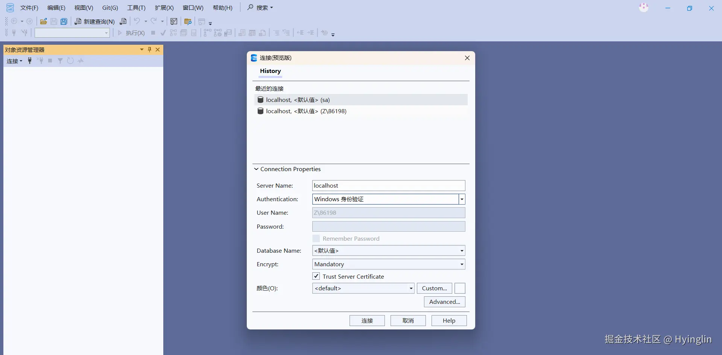The image size is (722, 355).
Task: Click the Increase Indent icon
Action: click(310, 33)
